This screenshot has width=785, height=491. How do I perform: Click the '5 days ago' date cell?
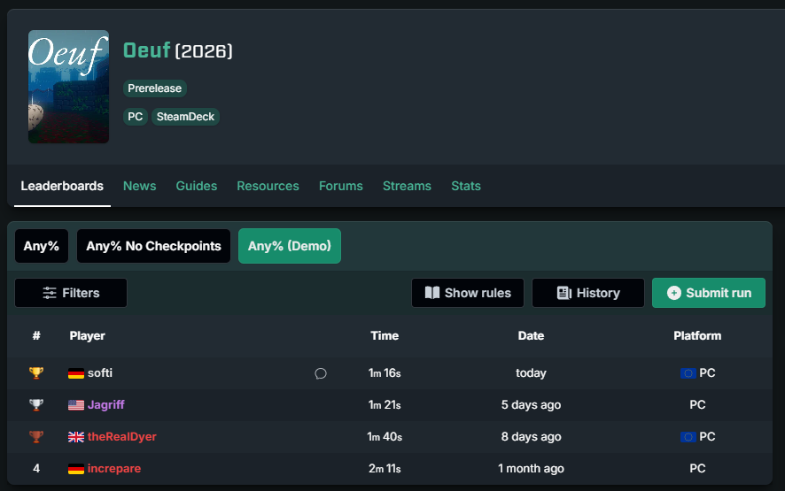[531, 404]
